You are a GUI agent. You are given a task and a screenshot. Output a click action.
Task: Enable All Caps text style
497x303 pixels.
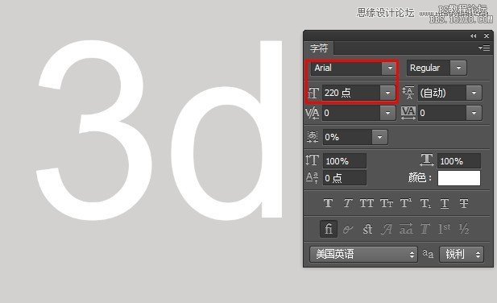point(367,203)
